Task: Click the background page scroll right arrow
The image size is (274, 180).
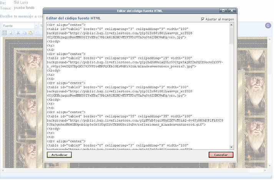Action: point(265,170)
